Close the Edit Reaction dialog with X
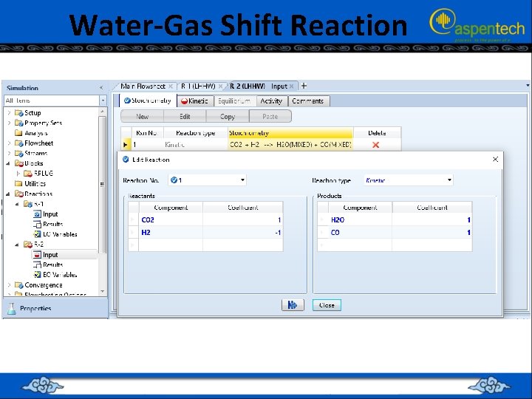This screenshot has height=399, width=532. point(495,159)
